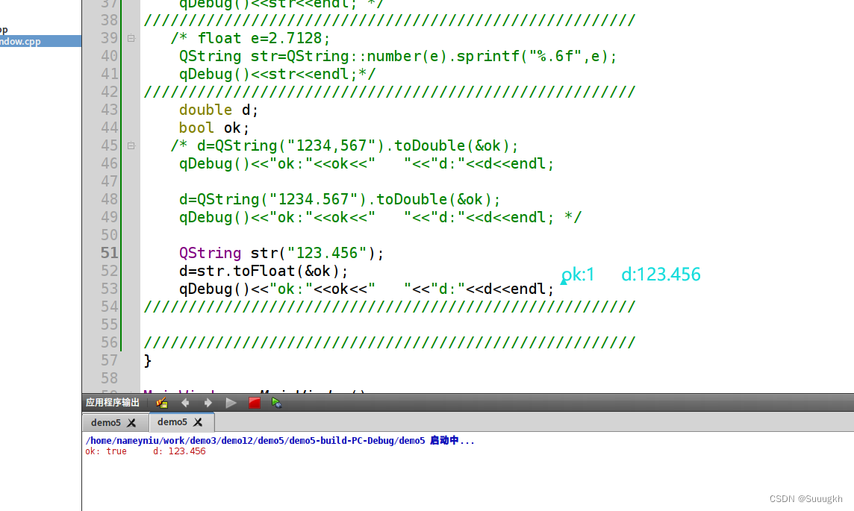The image size is (854, 511).
Task: Place cursor on 'bool ok;' declaration
Action: click(x=214, y=128)
